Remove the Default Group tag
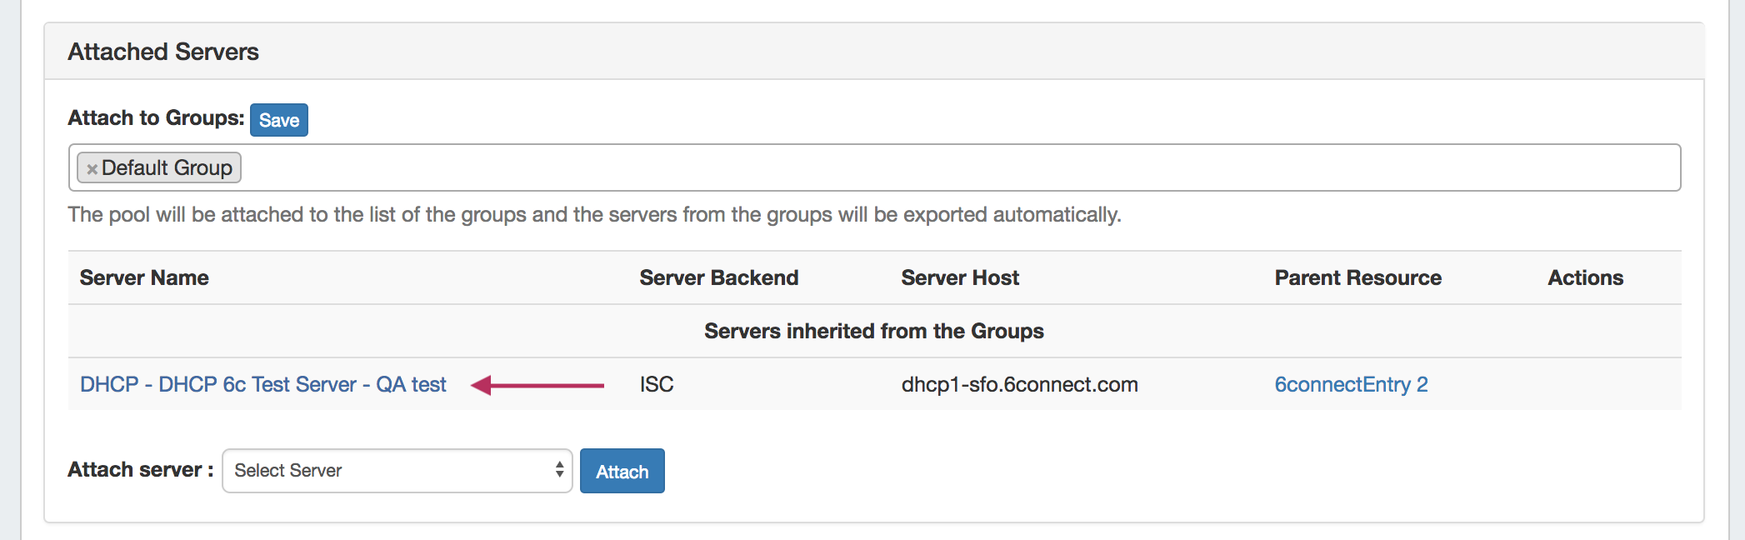1745x540 pixels. (92, 169)
